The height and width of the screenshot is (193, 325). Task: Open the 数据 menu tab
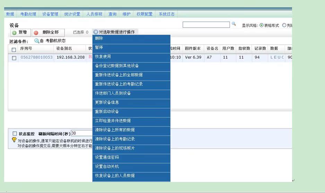click(10, 14)
